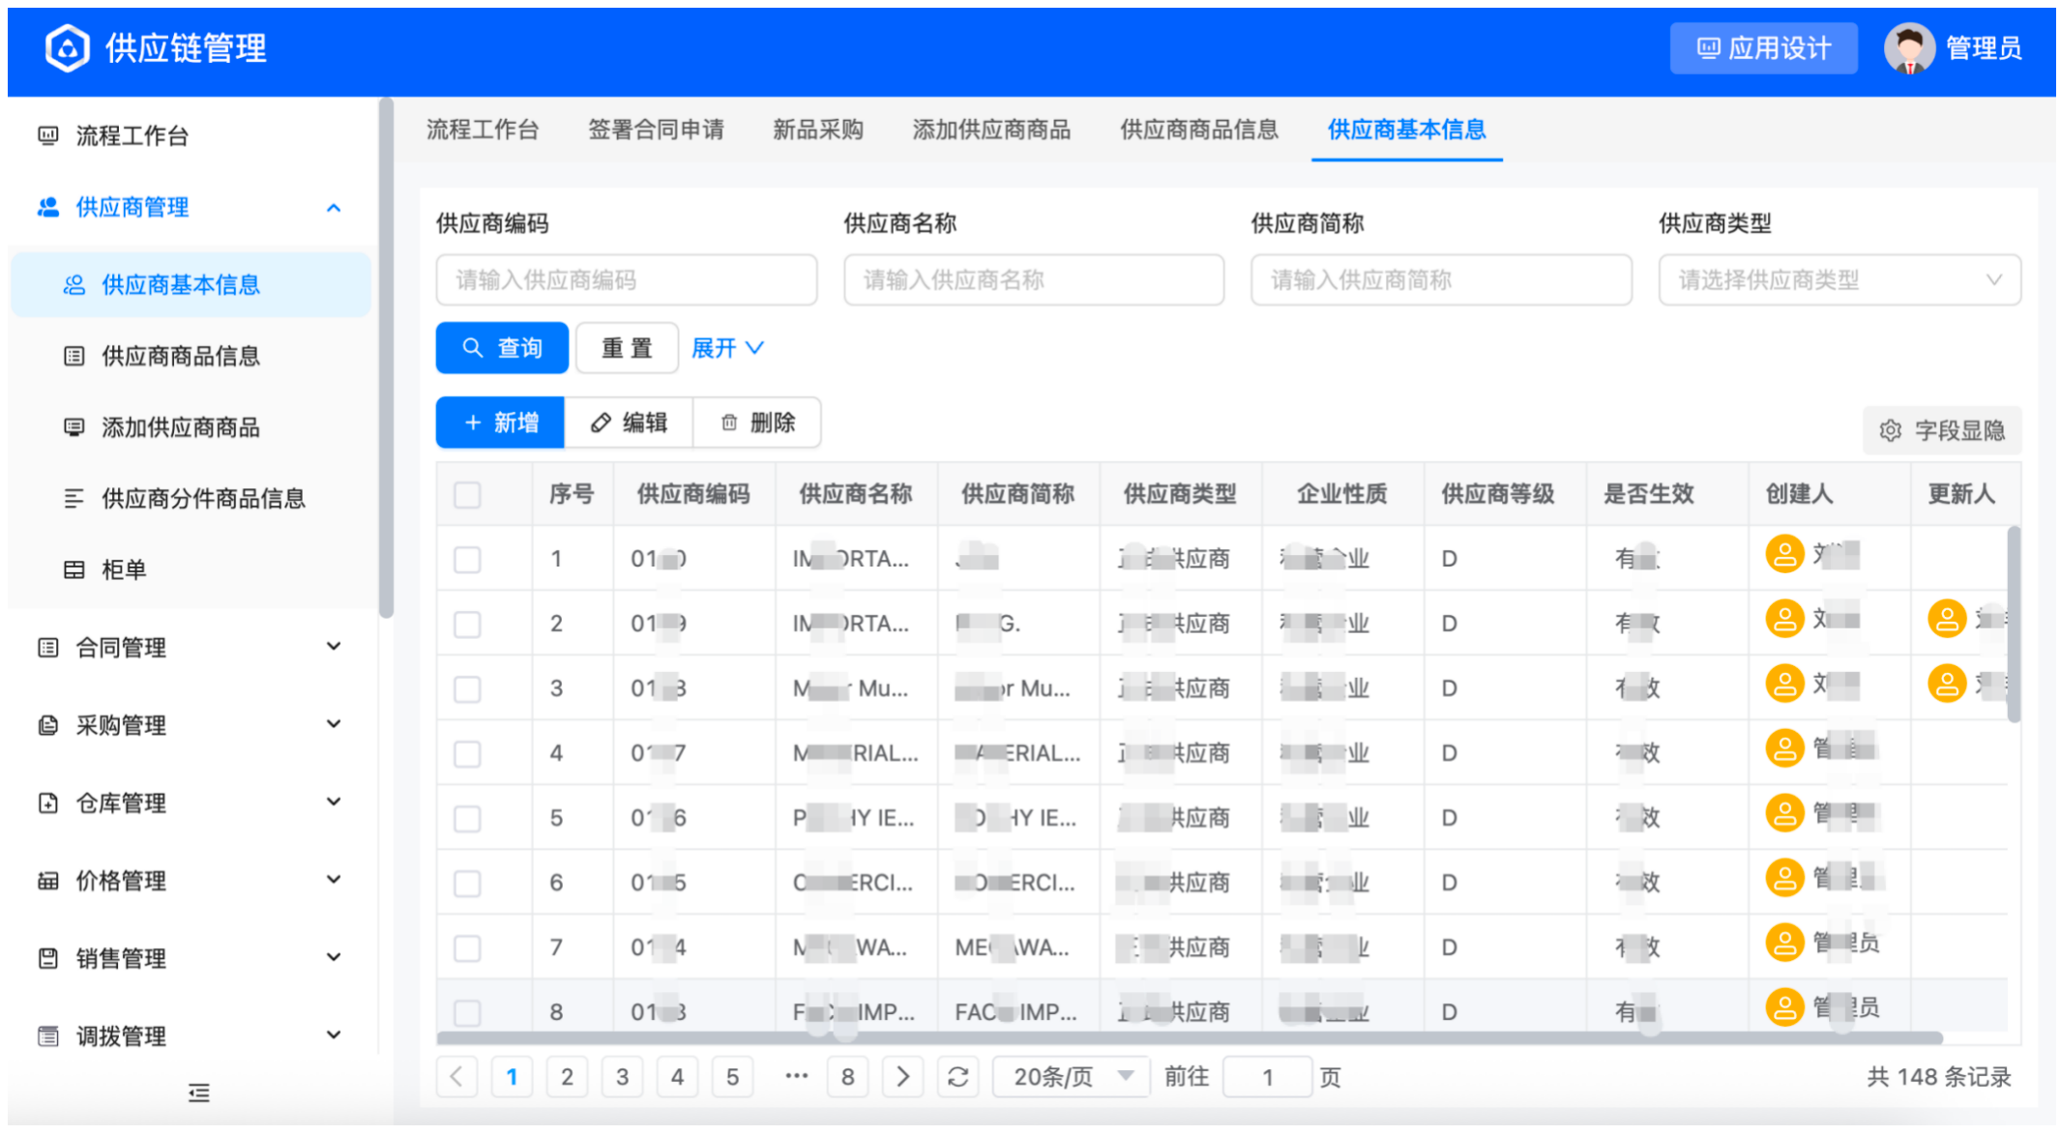Click the 添加供应商商品 sidebar icon

tap(74, 427)
